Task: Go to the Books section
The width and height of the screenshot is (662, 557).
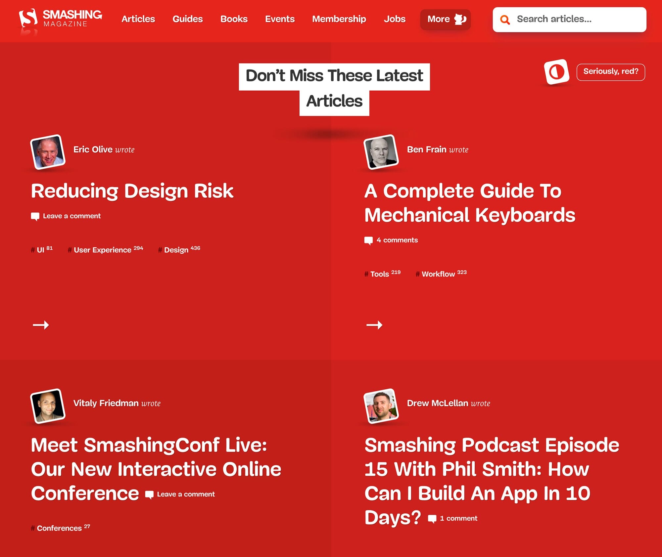Action: (x=234, y=19)
